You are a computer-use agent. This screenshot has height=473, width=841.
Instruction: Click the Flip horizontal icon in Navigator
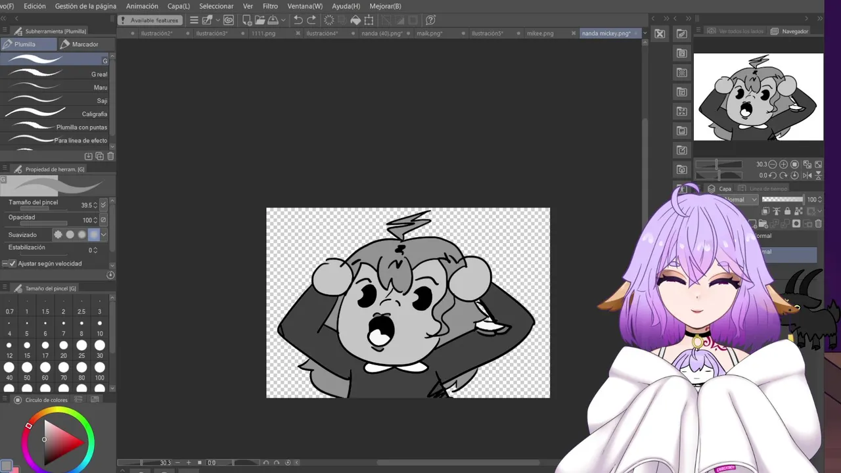[x=807, y=175]
